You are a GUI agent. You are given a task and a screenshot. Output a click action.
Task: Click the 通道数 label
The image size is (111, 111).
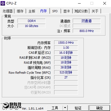pos(65,21)
